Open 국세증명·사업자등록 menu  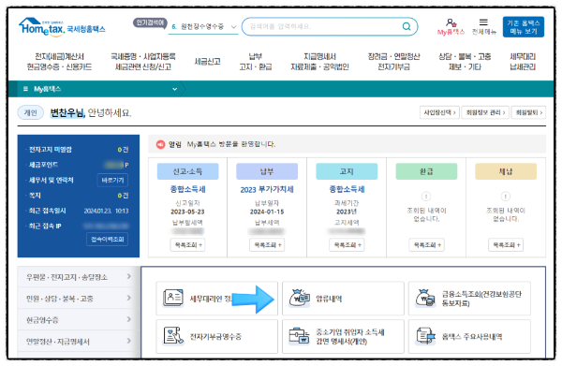(143, 62)
